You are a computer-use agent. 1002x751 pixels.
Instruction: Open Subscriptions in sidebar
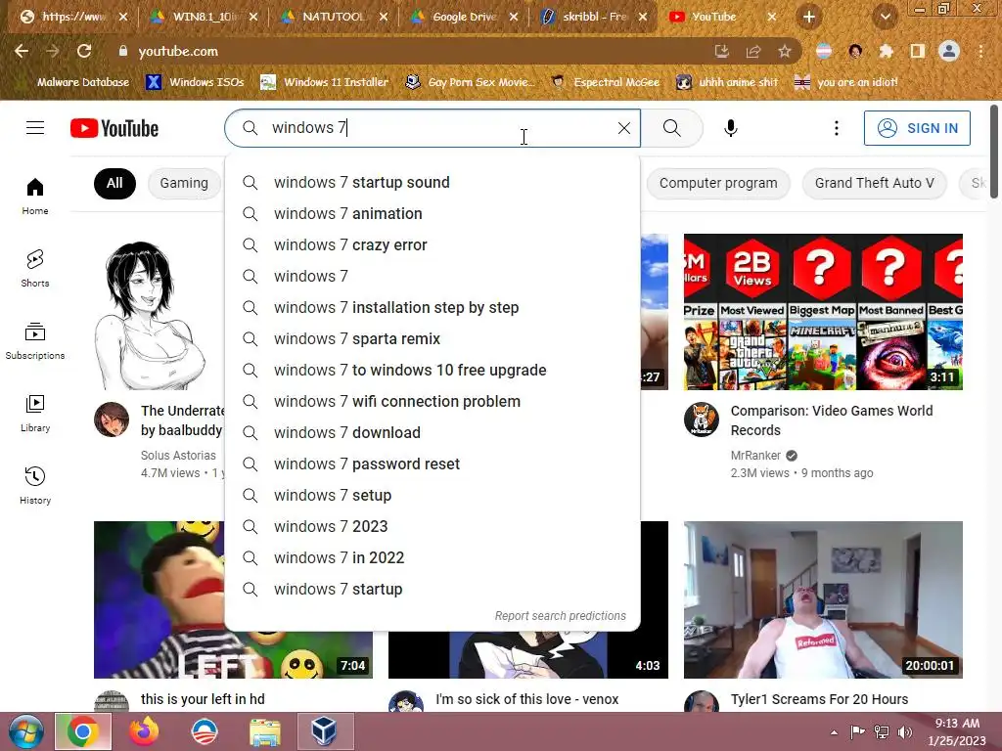35,341
